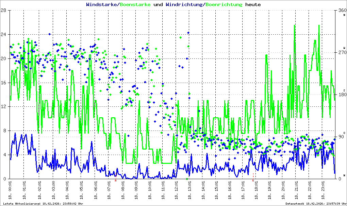Click the compass letter O above 90
The height and width of the screenshot is (206, 347).
click(344, 132)
